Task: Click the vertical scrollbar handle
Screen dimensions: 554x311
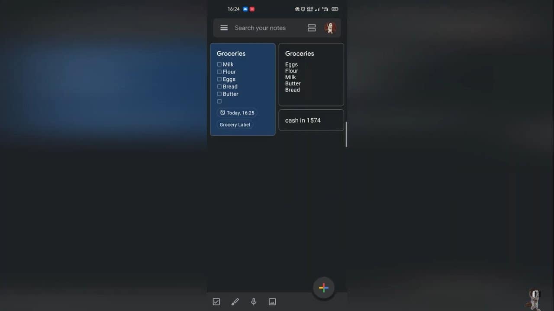Action: pos(346,134)
